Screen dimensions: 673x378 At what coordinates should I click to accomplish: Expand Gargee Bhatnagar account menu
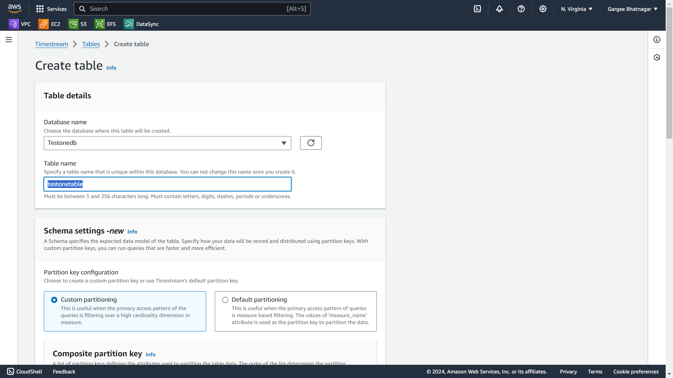[632, 9]
